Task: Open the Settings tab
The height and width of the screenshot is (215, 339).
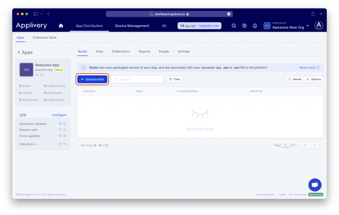Action: pyautogui.click(x=184, y=51)
